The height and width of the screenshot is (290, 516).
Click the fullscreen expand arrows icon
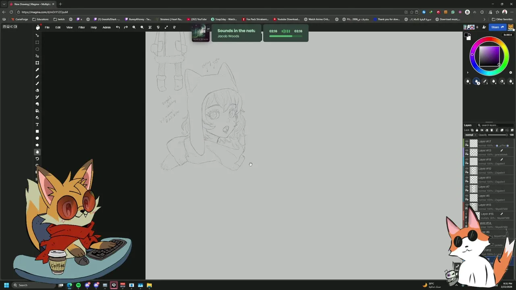coord(166,27)
